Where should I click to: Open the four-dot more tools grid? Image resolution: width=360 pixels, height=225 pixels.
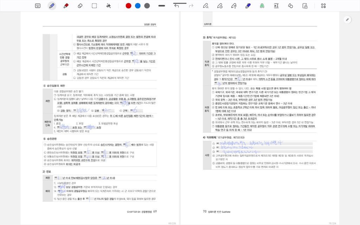323,6
